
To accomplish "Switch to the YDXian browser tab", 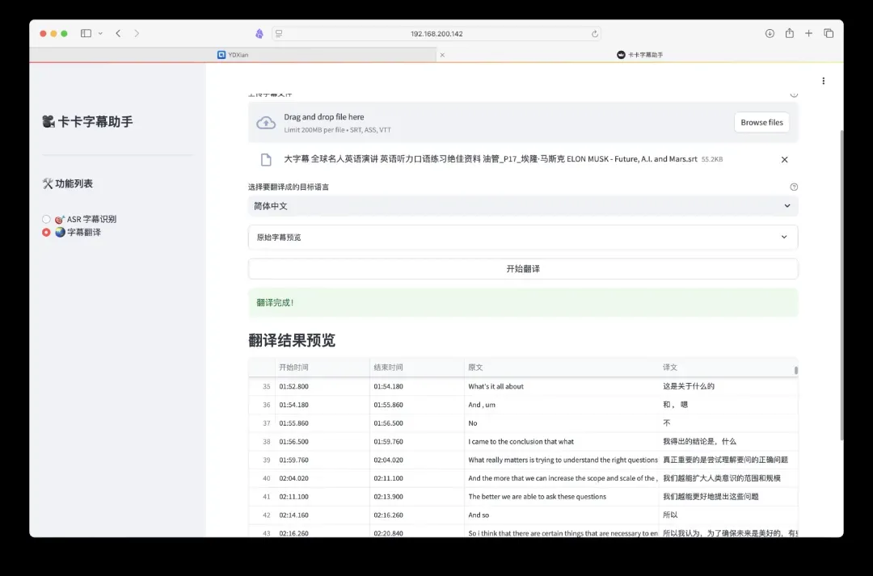I will click(234, 55).
